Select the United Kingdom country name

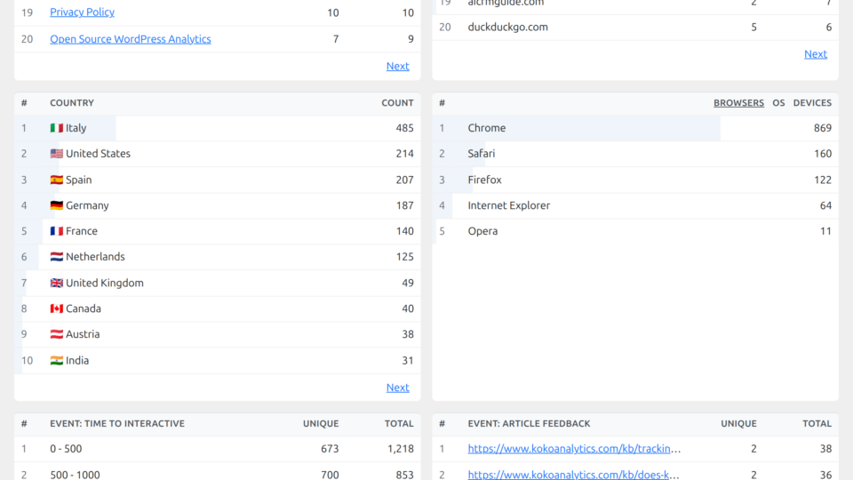pyautogui.click(x=105, y=283)
